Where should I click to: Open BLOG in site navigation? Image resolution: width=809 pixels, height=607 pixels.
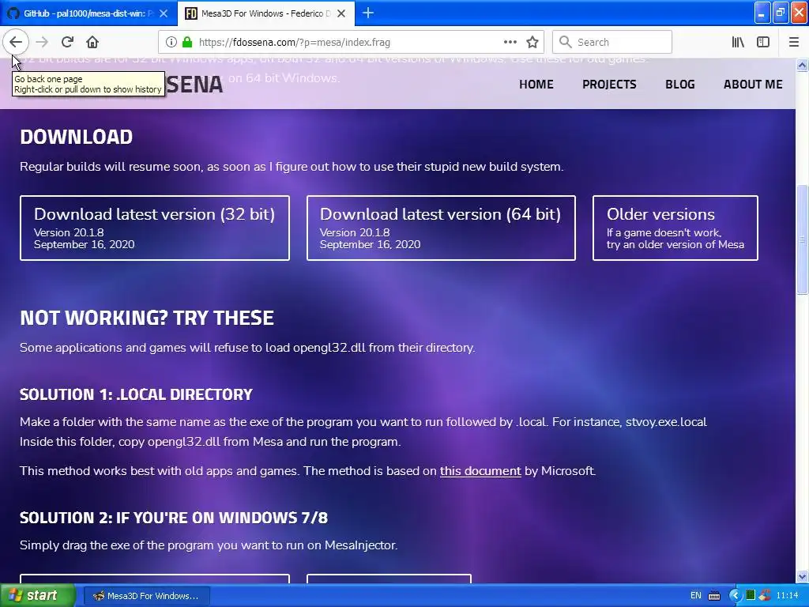point(680,84)
